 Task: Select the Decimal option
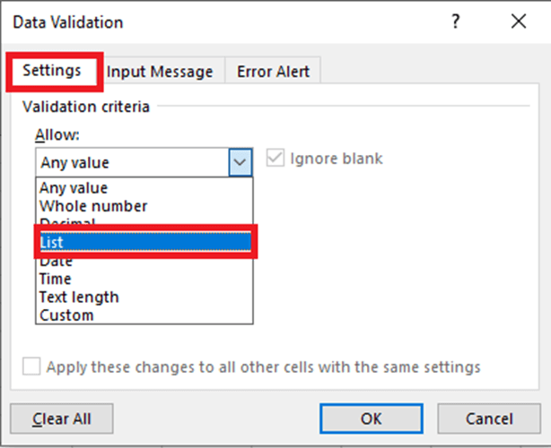coord(68,222)
